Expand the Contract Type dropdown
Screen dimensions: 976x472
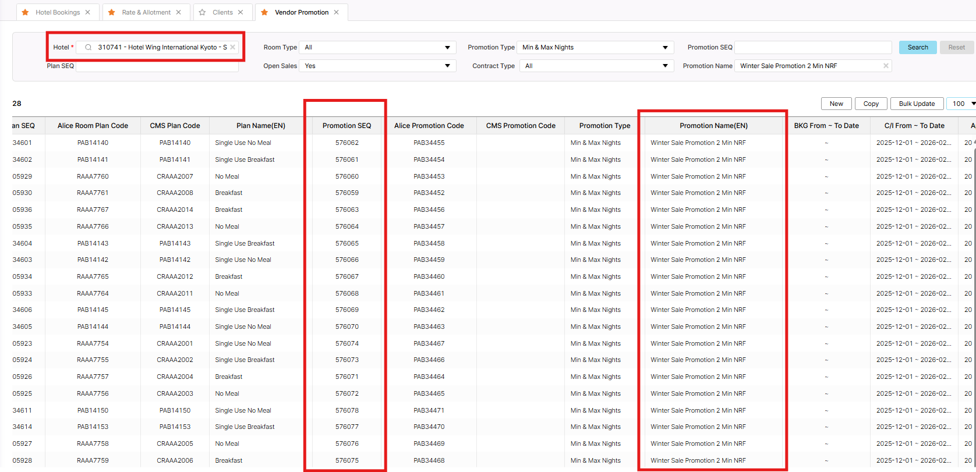(665, 66)
